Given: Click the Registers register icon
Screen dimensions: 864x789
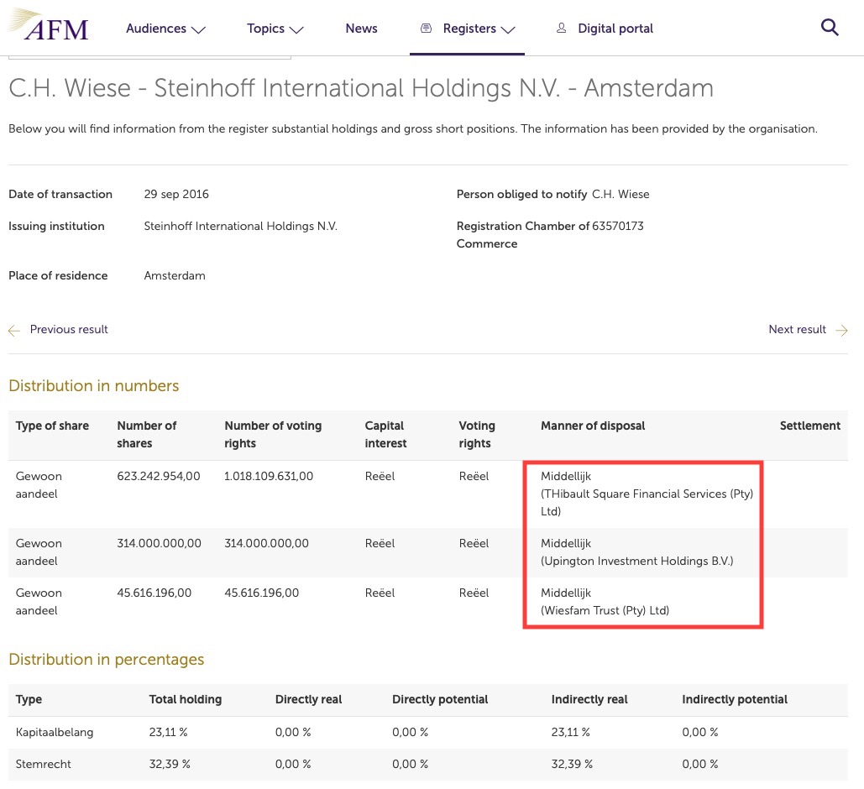Looking at the screenshot, I should [427, 29].
